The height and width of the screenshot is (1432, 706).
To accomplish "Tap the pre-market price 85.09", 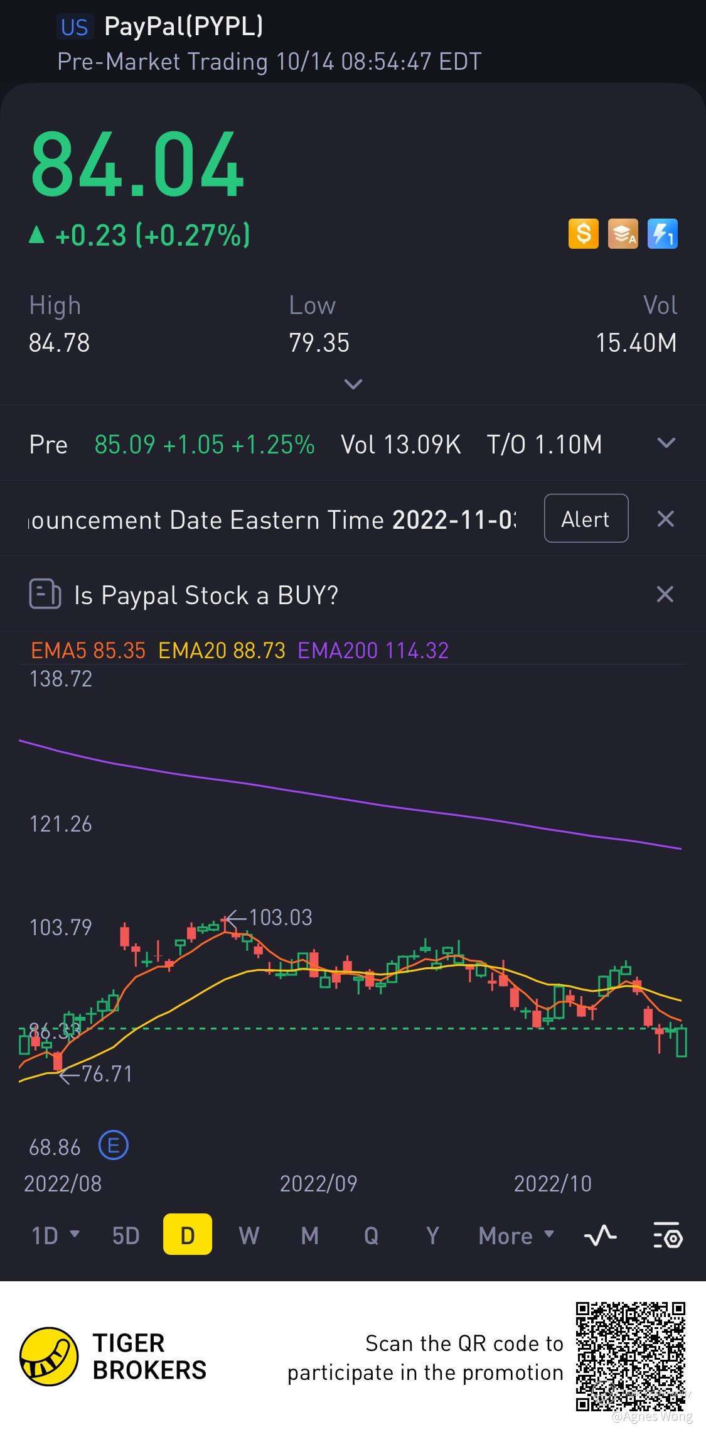I will coord(124,444).
